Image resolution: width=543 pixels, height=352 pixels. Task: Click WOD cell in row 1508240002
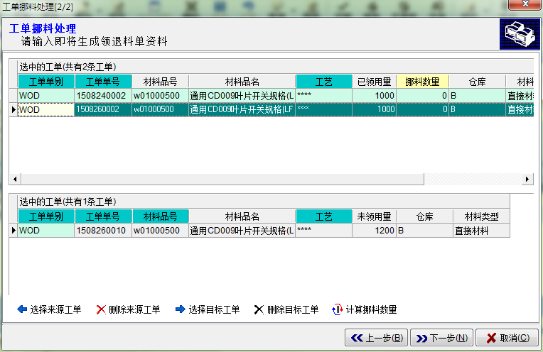pos(46,95)
